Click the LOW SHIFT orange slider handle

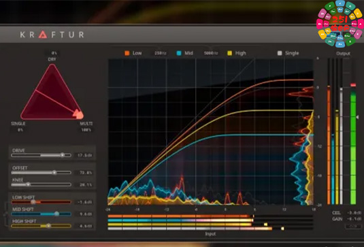click(x=33, y=202)
